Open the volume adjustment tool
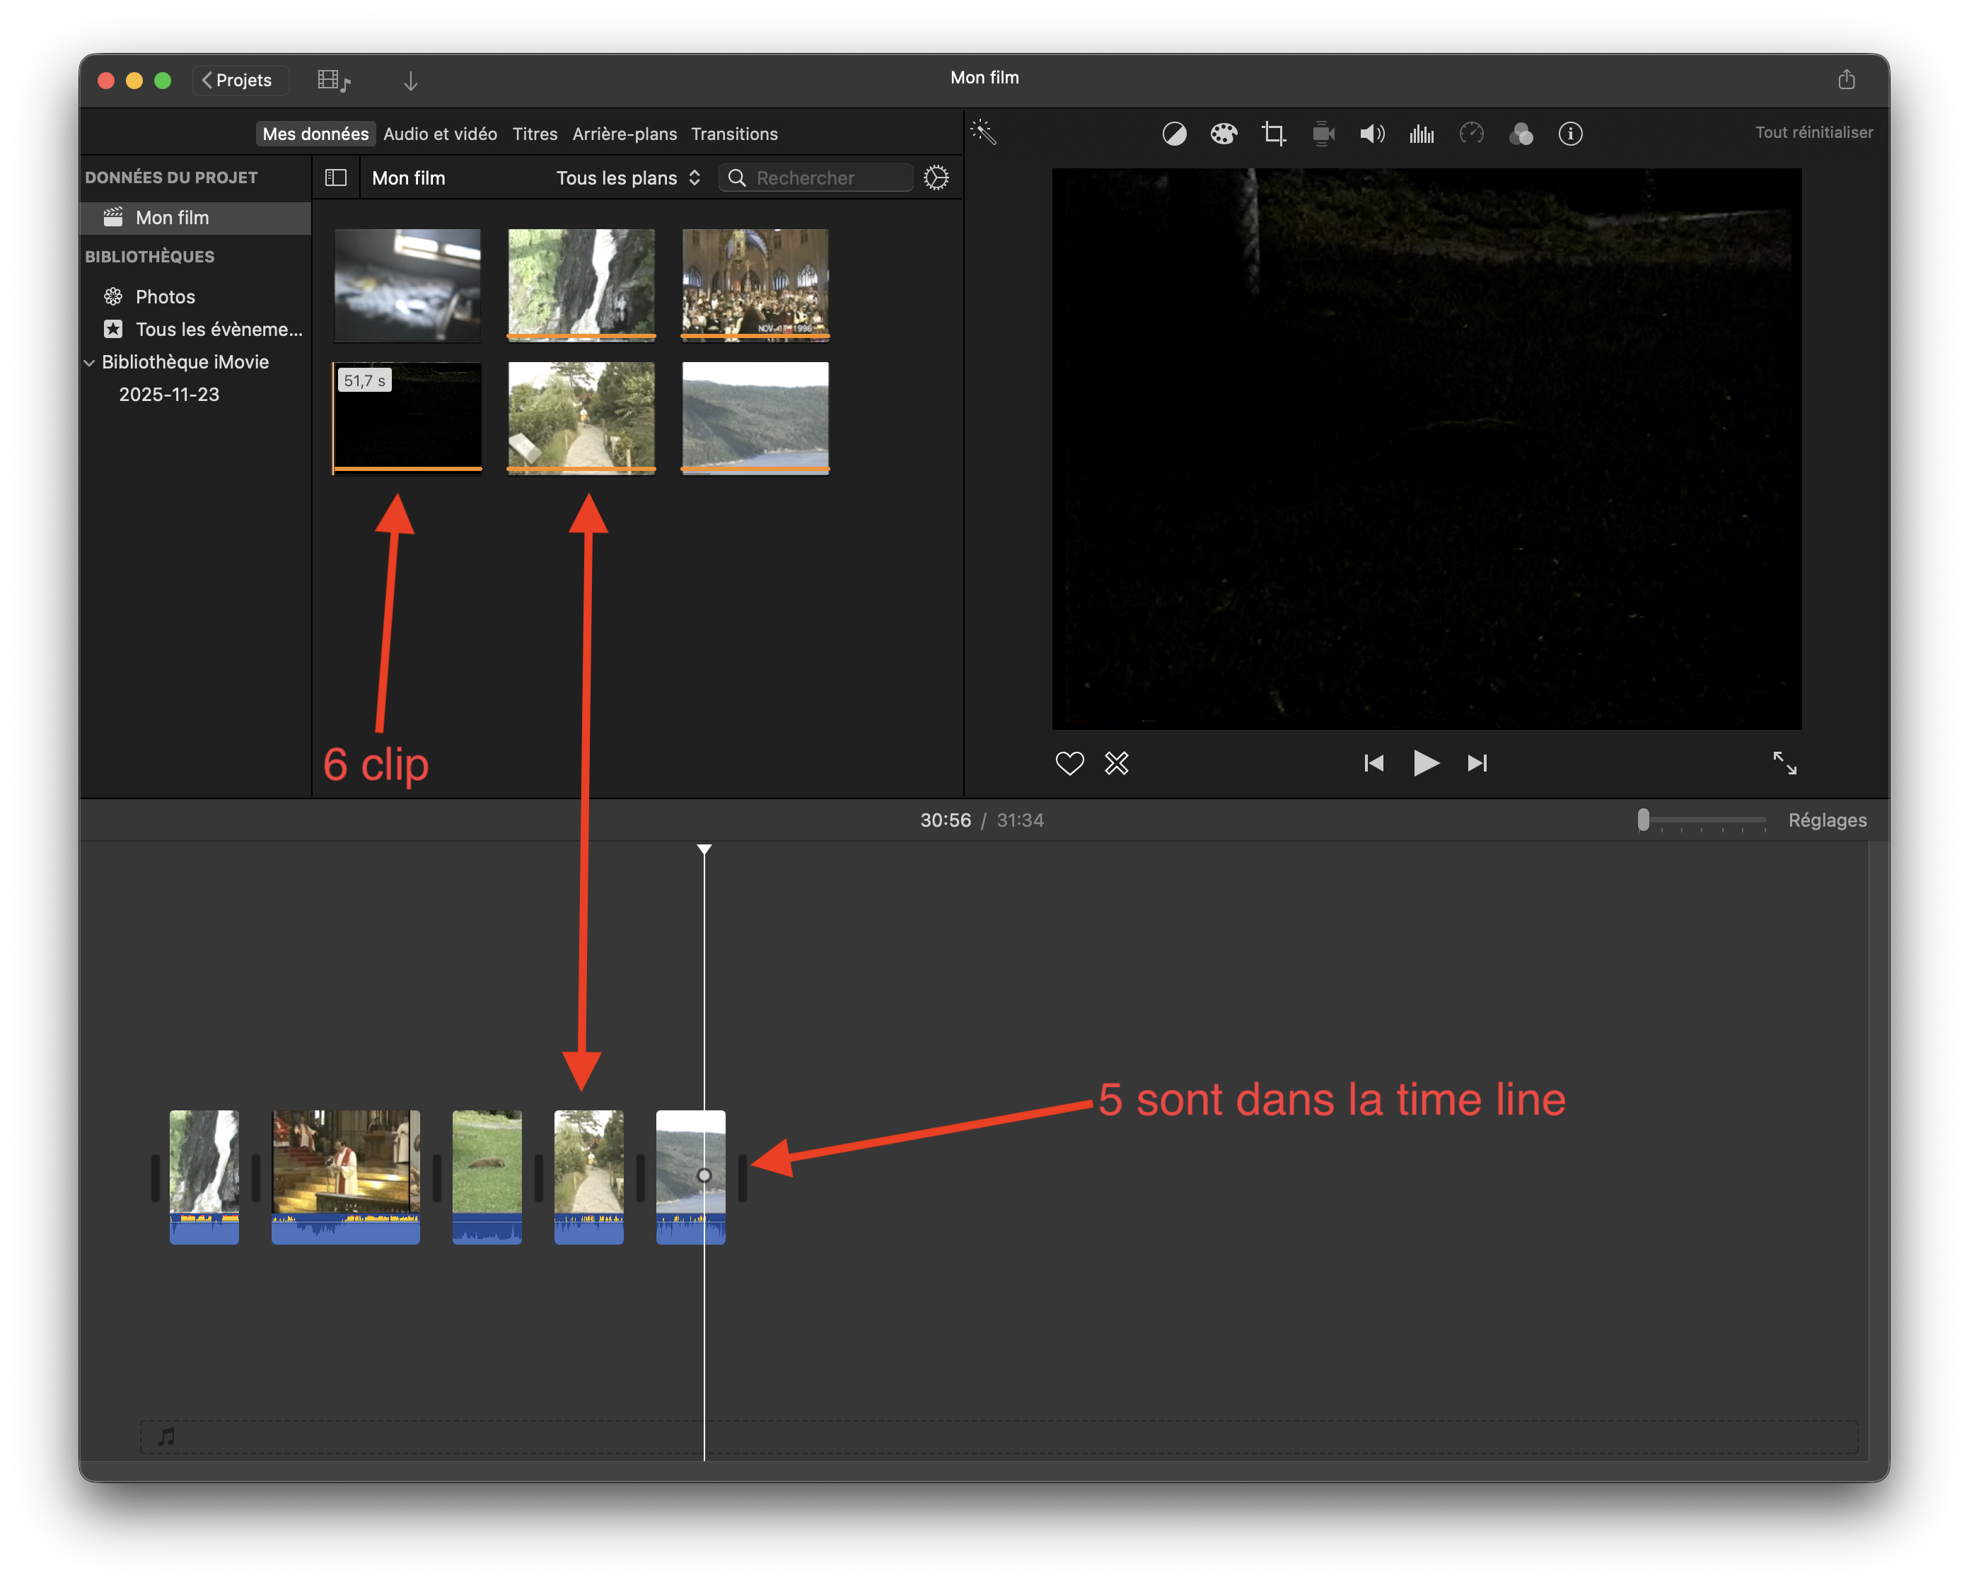 pos(1371,134)
